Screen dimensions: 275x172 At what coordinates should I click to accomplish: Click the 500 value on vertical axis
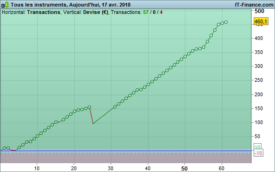click(x=259, y=11)
